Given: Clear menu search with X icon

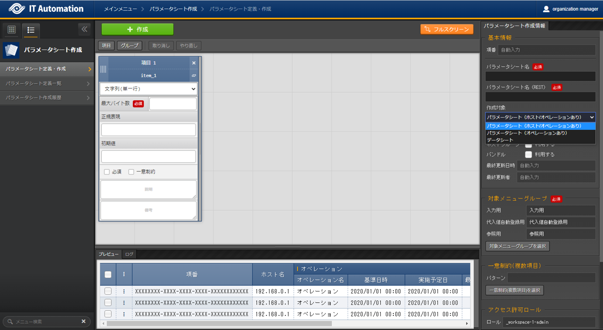Looking at the screenshot, I should click(83, 322).
